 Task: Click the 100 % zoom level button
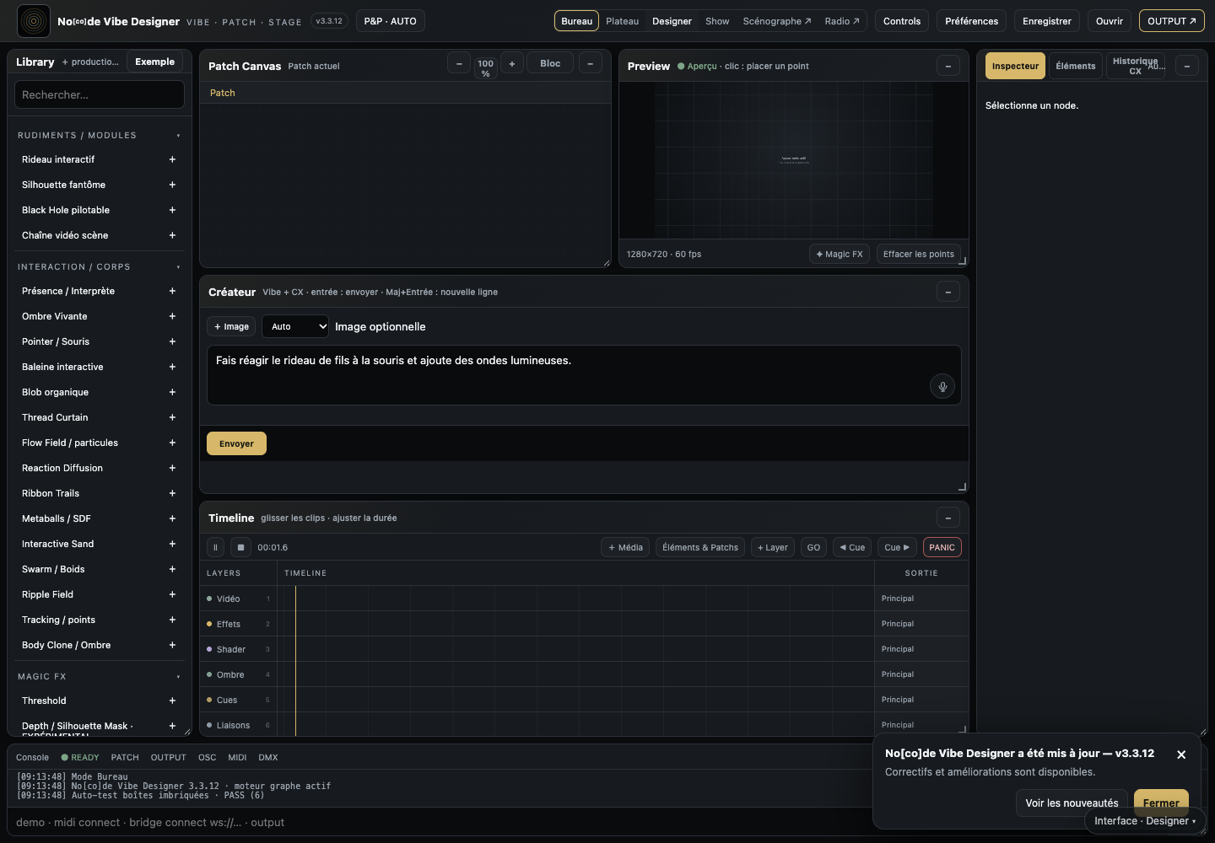(485, 68)
